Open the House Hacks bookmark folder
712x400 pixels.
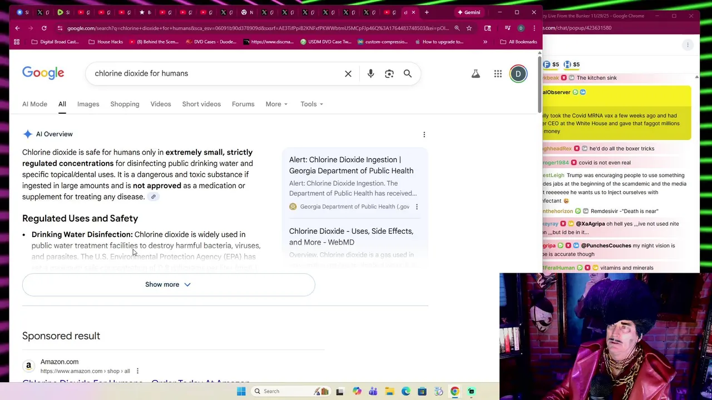pyautogui.click(x=105, y=42)
